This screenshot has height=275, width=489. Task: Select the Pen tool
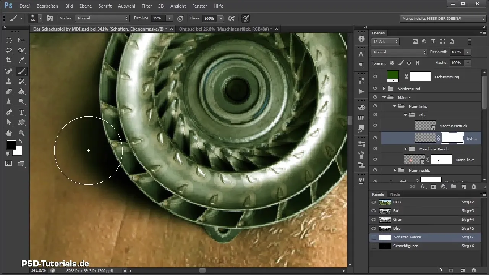[x=9, y=112]
